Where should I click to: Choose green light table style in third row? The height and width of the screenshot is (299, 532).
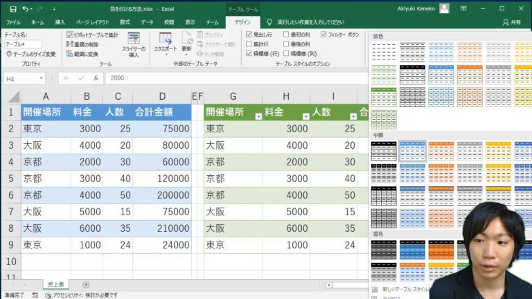click(x=384, y=97)
